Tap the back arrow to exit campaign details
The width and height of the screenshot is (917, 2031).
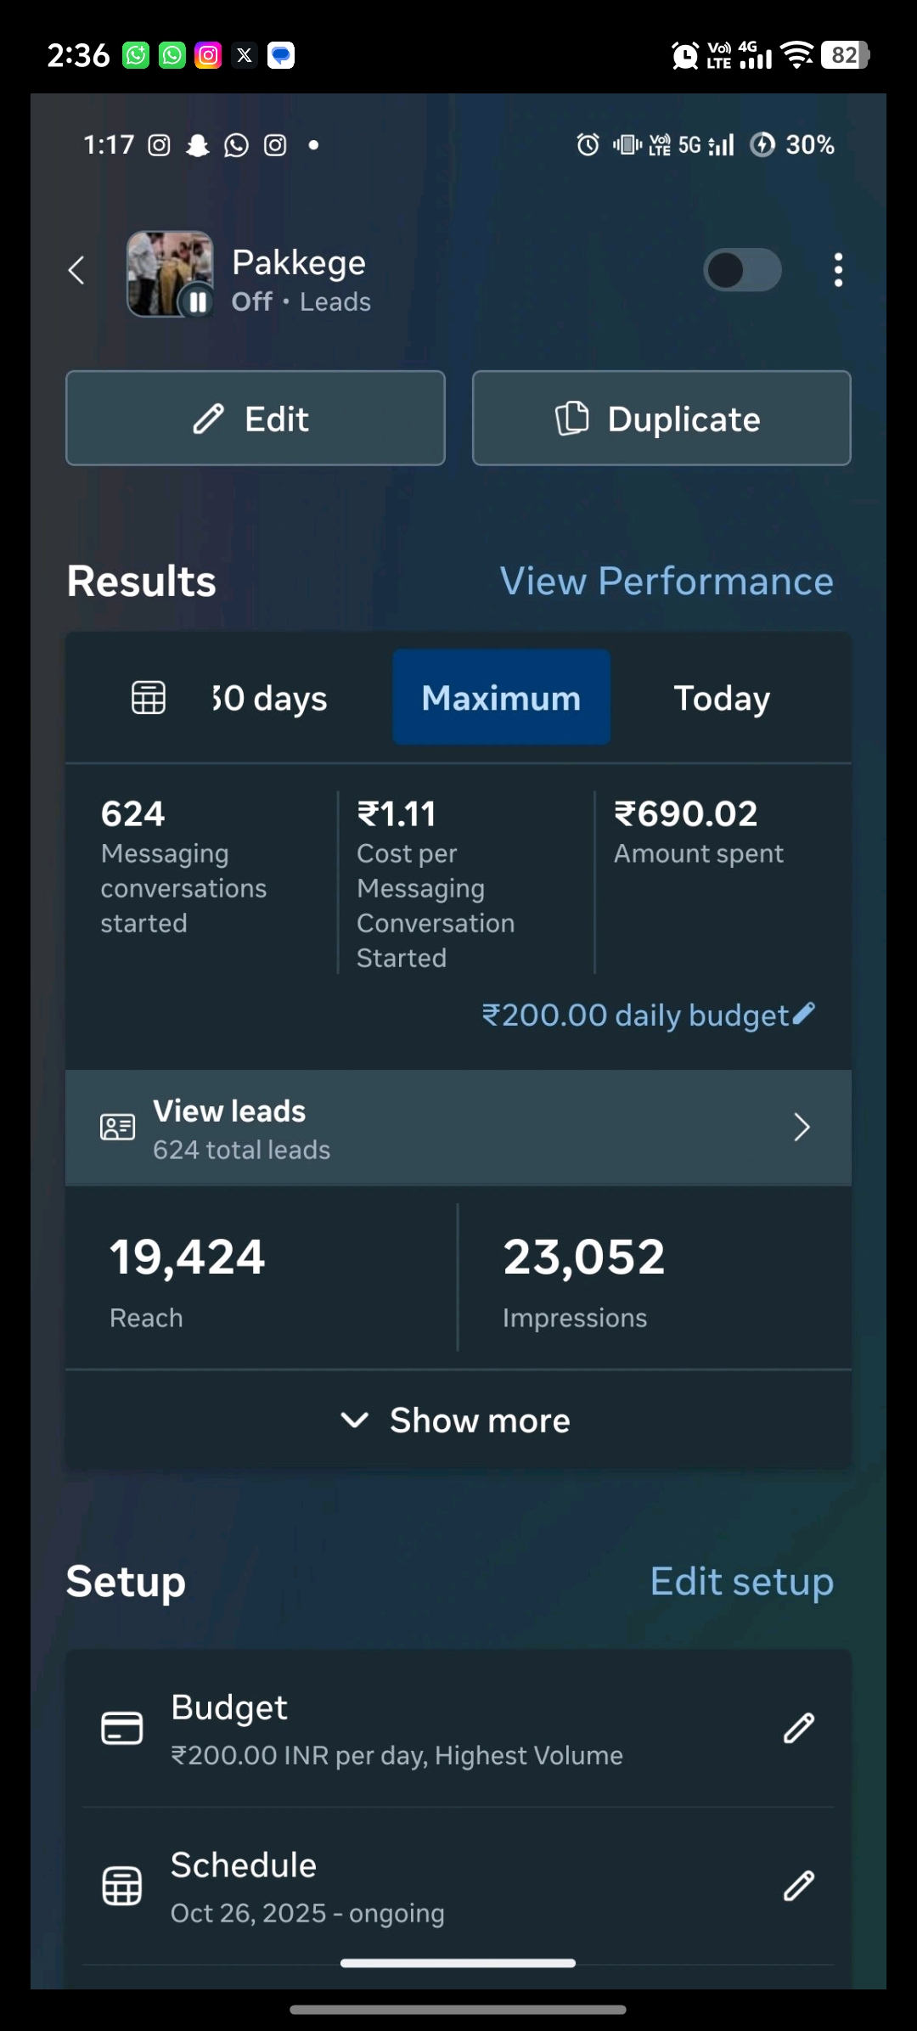pyautogui.click(x=75, y=270)
